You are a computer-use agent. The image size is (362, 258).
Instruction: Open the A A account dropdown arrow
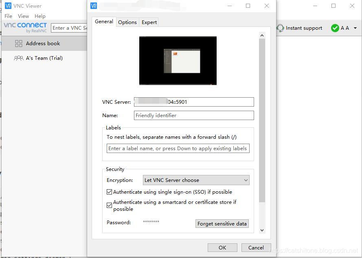pos(355,28)
